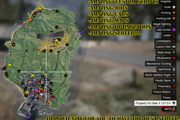180x120 pixels.
Task: Go to next Property For Sale with right arrow
Action: pyautogui.click(x=170, y=103)
